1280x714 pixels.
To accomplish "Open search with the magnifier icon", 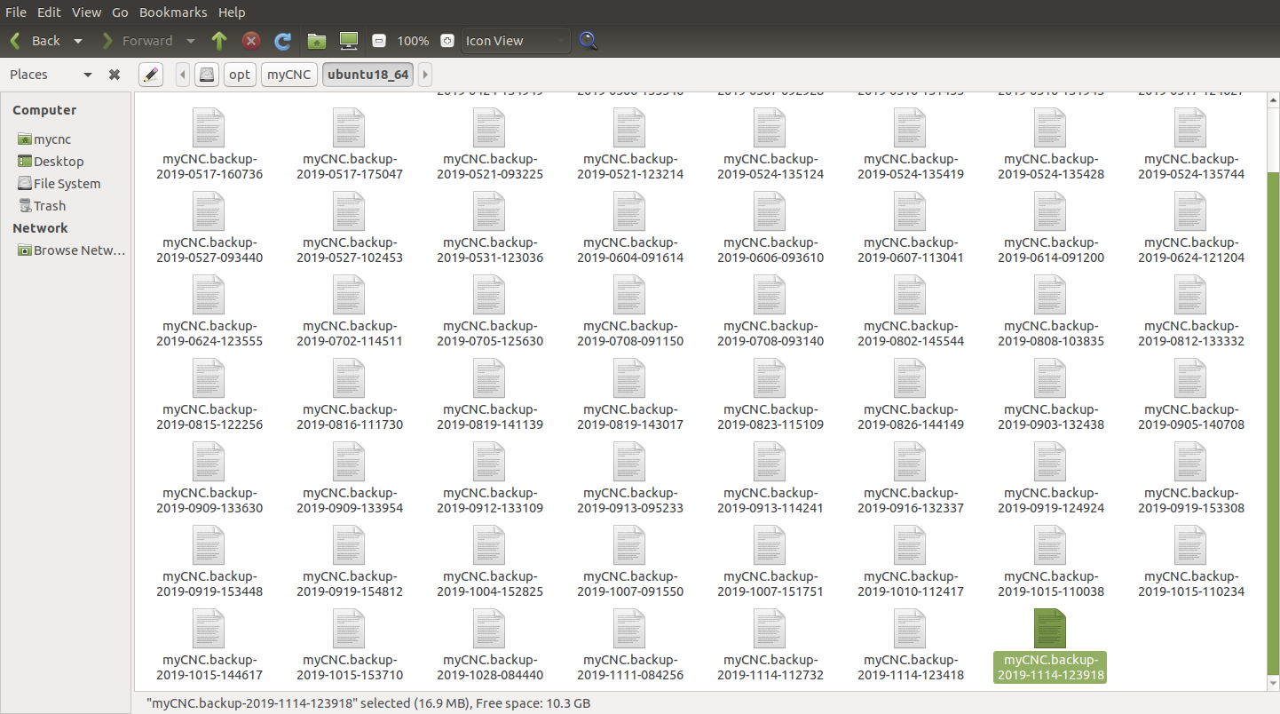I will pos(588,41).
